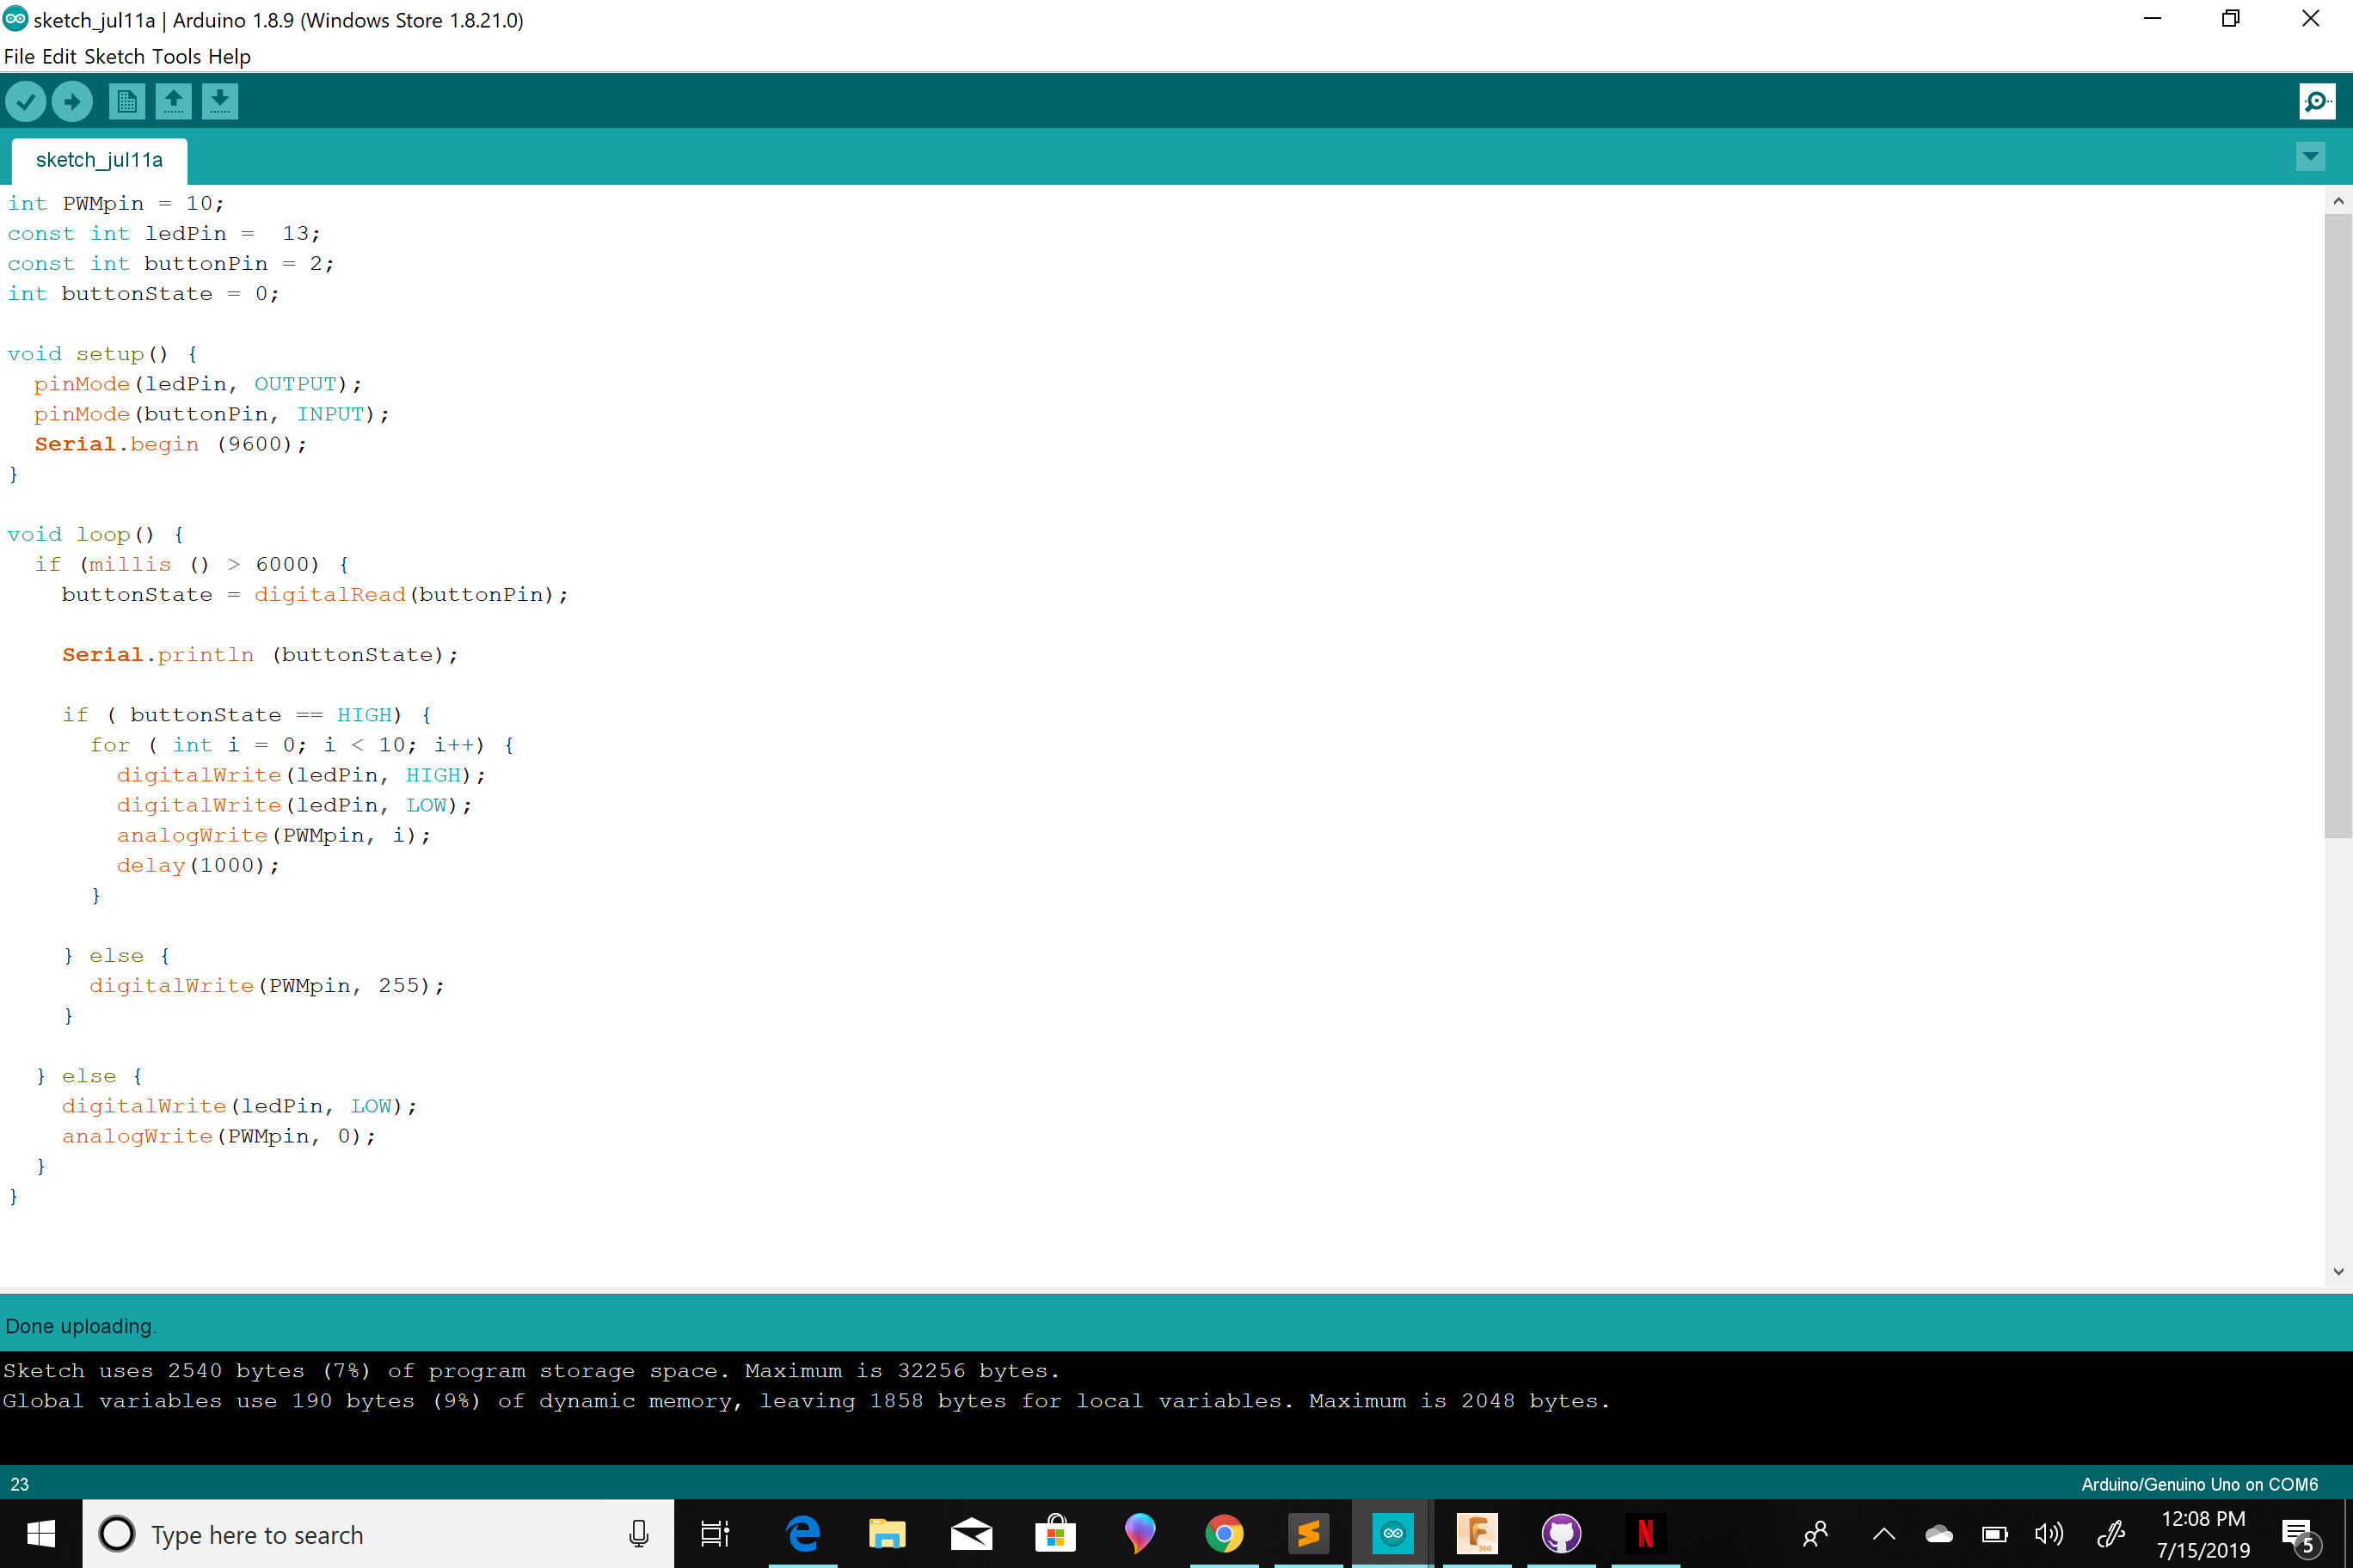Open Microsoft Edge from the taskbar
2353x1568 pixels.
[x=802, y=1533]
